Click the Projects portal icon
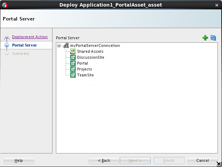Viewport: 222px width, 167px height. (x=73, y=69)
